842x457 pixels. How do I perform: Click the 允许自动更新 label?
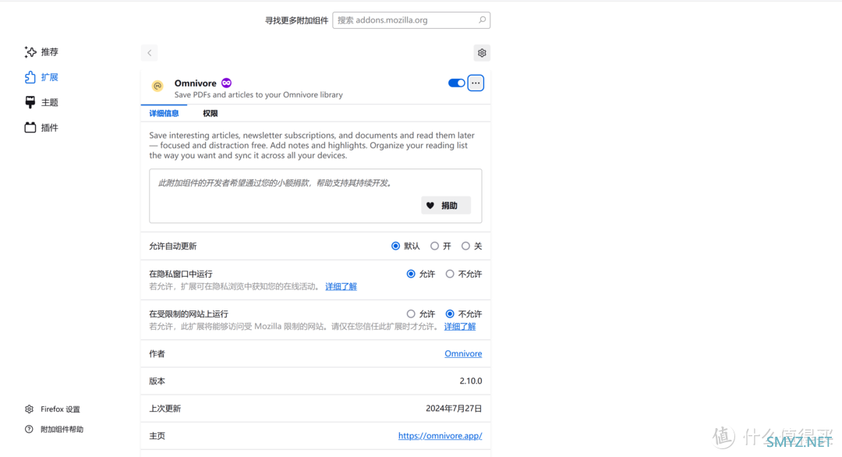173,246
